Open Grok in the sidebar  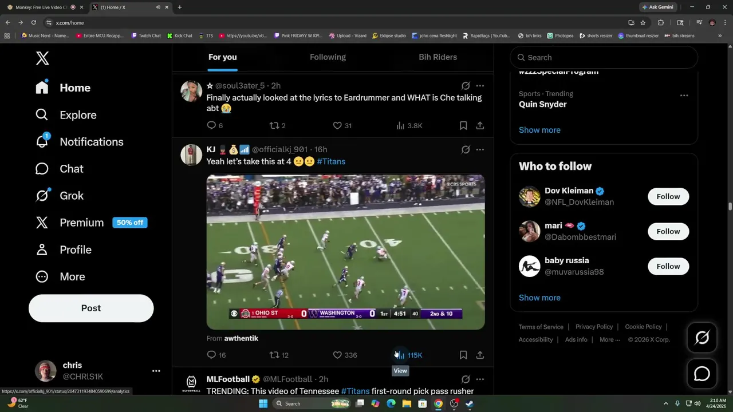click(x=60, y=195)
